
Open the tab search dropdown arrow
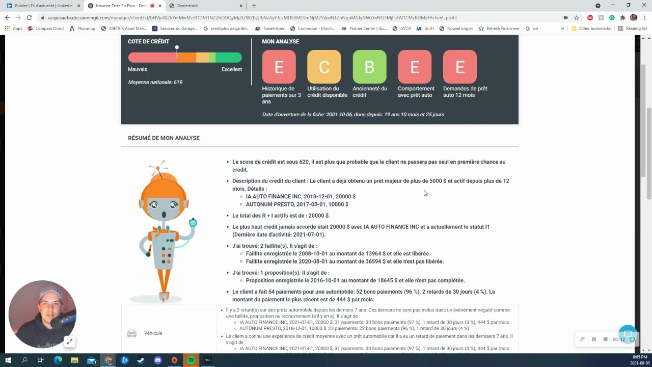(598, 6)
